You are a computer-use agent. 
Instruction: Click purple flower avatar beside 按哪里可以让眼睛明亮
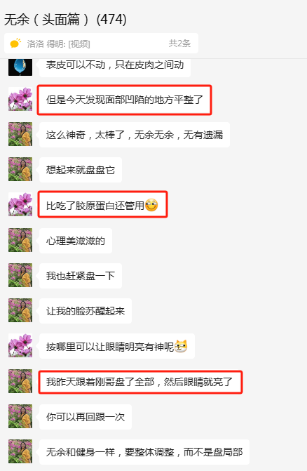coord(20,345)
